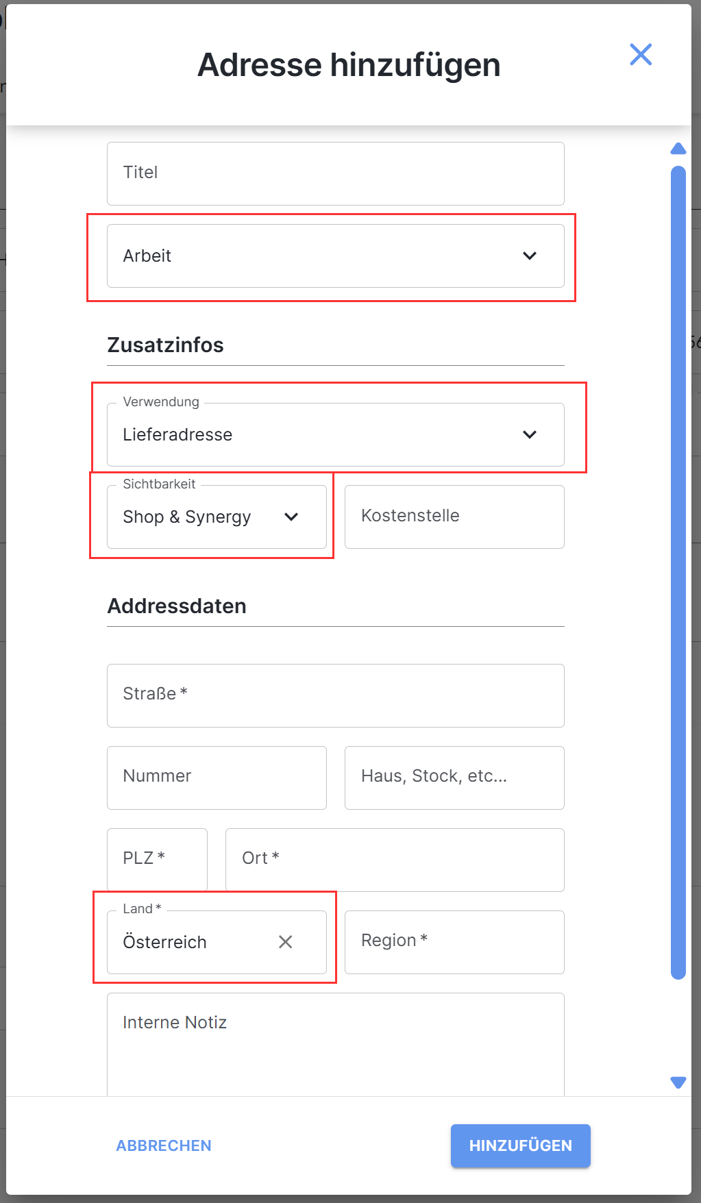Focus the Kostenstelle field

[454, 517]
